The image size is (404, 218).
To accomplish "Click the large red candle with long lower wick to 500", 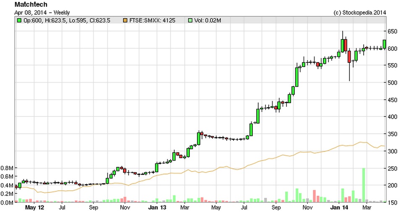I will pyautogui.click(x=349, y=57).
